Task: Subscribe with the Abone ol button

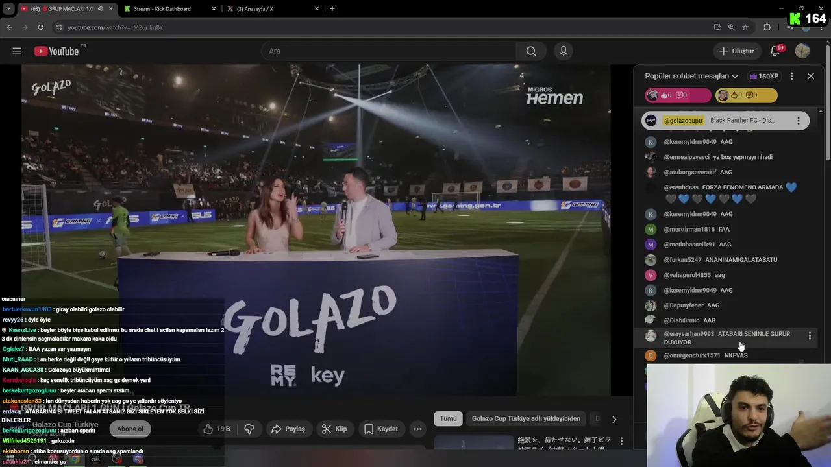Action: [x=130, y=429]
